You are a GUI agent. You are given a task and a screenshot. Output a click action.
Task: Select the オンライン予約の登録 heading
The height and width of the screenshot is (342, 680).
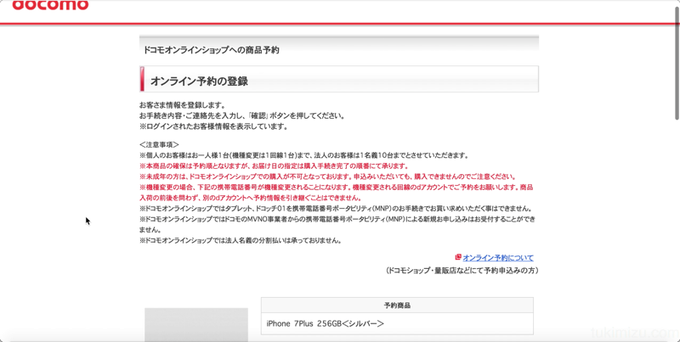pyautogui.click(x=199, y=81)
